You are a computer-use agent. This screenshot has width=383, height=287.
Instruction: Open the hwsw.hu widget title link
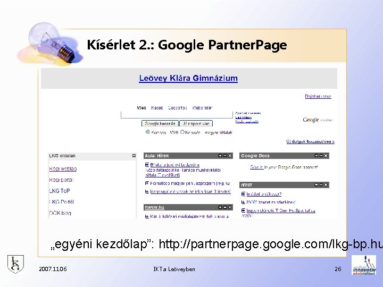(154, 207)
